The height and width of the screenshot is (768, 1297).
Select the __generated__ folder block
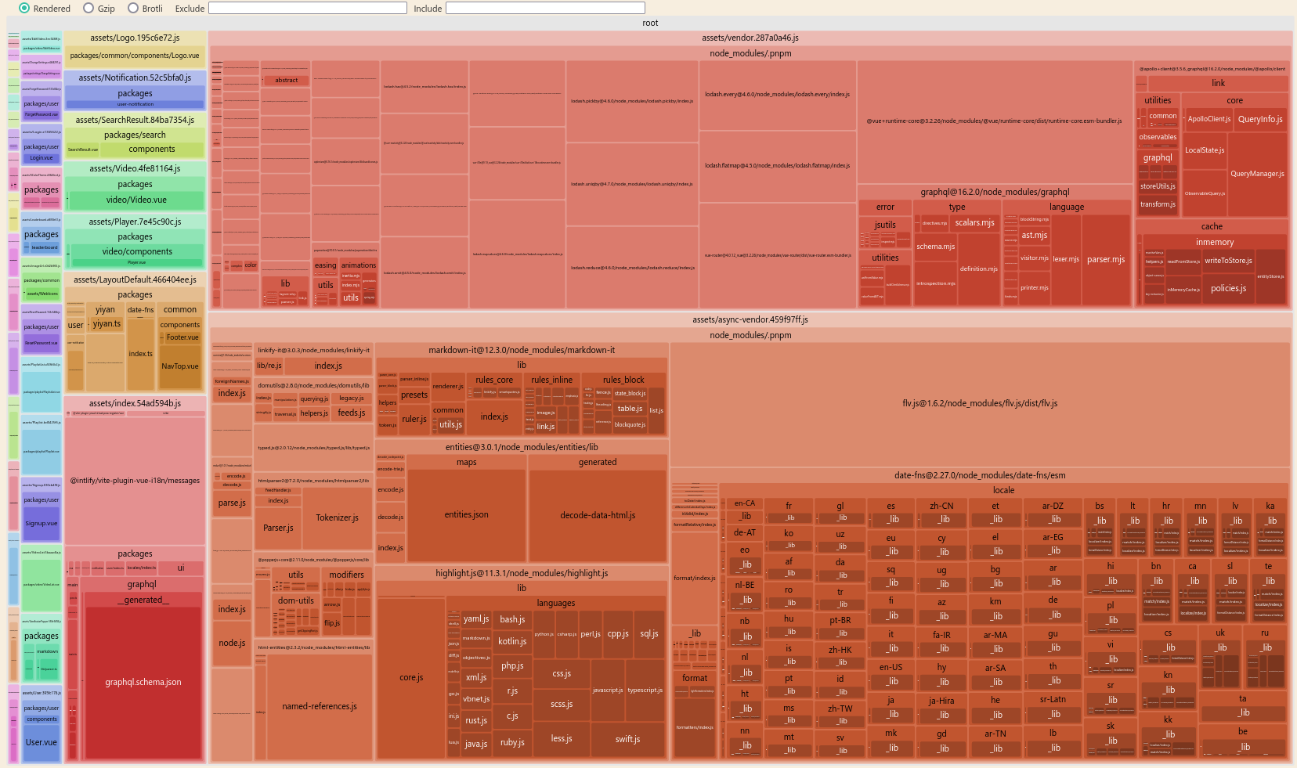[x=142, y=600]
